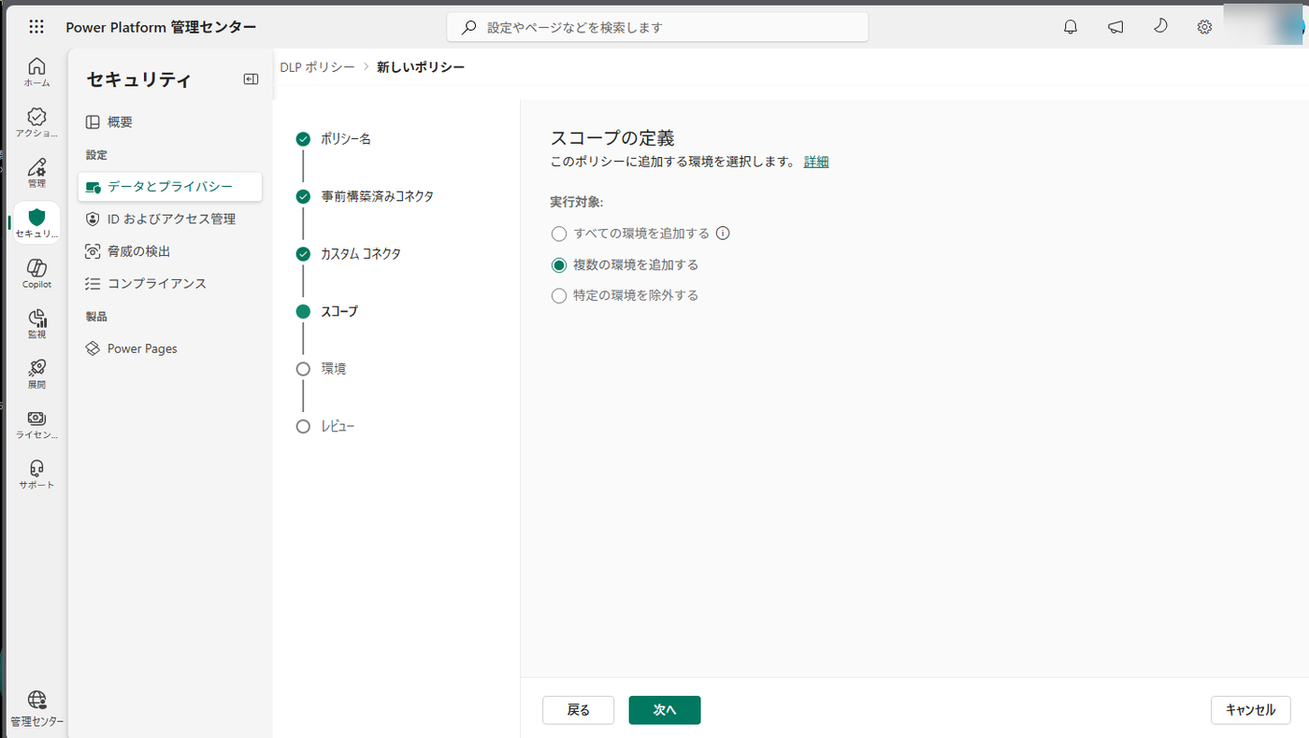Open コンプライアンス menu item
1309x738 pixels.
[170, 283]
